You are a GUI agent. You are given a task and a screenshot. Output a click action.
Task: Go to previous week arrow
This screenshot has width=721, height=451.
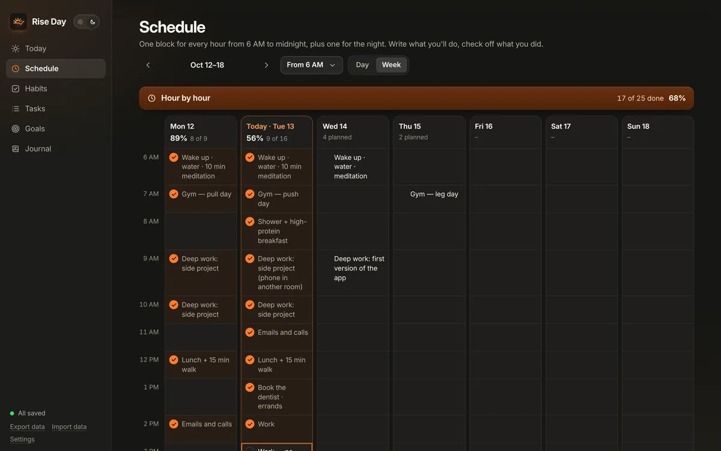point(148,65)
